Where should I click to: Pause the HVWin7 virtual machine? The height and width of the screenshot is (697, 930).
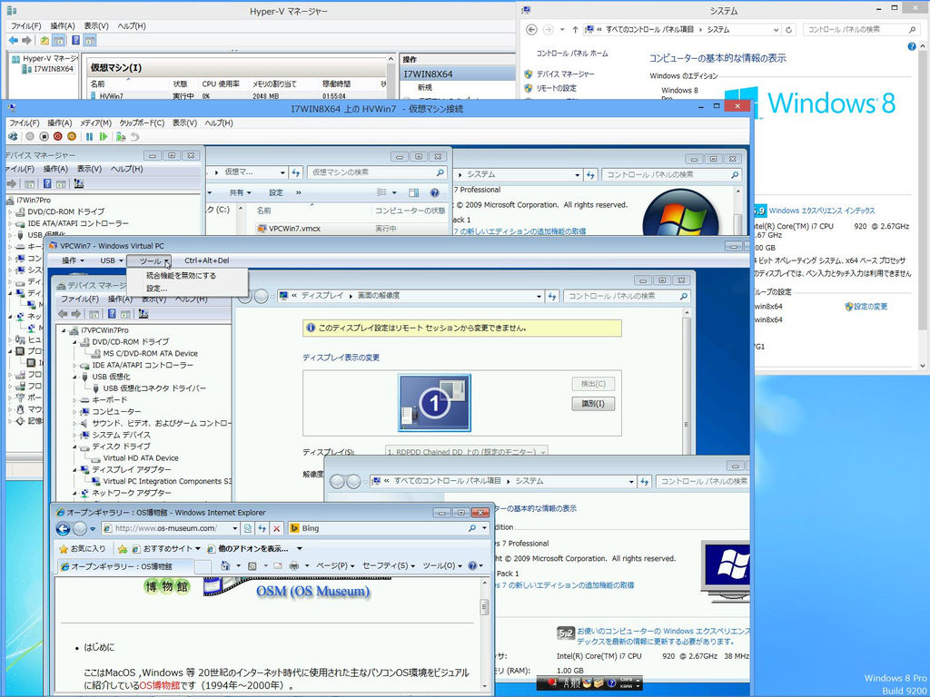[90, 136]
